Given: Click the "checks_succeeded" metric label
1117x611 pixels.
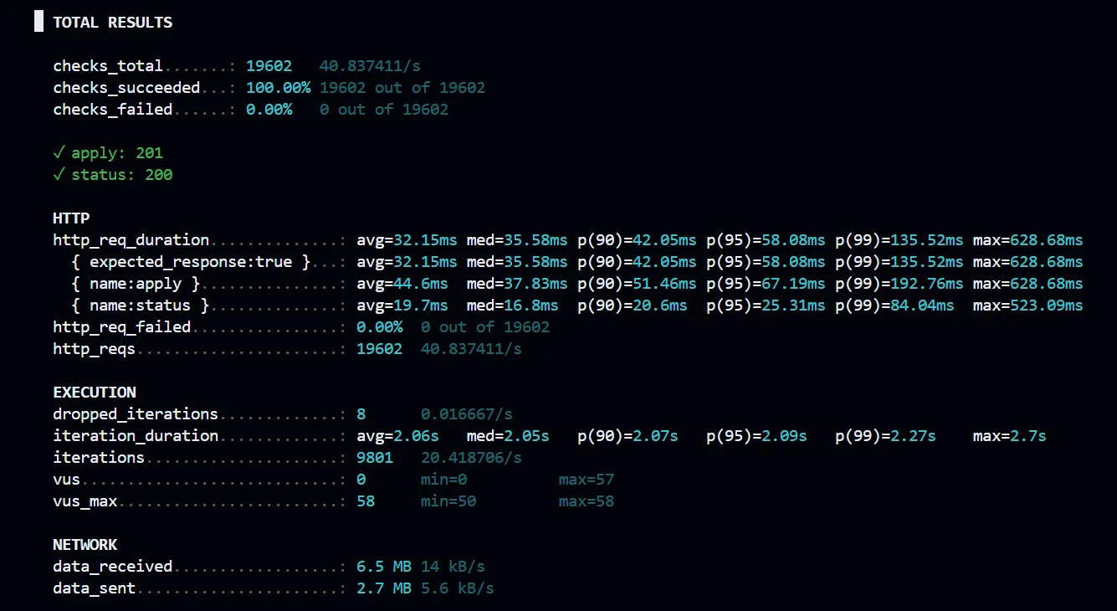Looking at the screenshot, I should [126, 88].
